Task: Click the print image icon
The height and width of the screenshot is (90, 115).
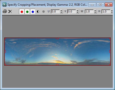Action: (x=5, y=11)
